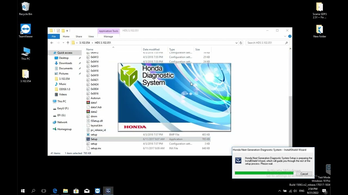Switch to the Share ribbon tab
Viewport: 348px width, 195px height.
(x=79, y=36)
